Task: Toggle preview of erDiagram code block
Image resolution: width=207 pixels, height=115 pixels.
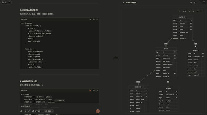Action: (90, 91)
